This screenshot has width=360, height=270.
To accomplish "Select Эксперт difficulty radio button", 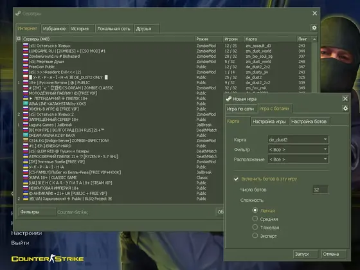I will coord(255,235).
